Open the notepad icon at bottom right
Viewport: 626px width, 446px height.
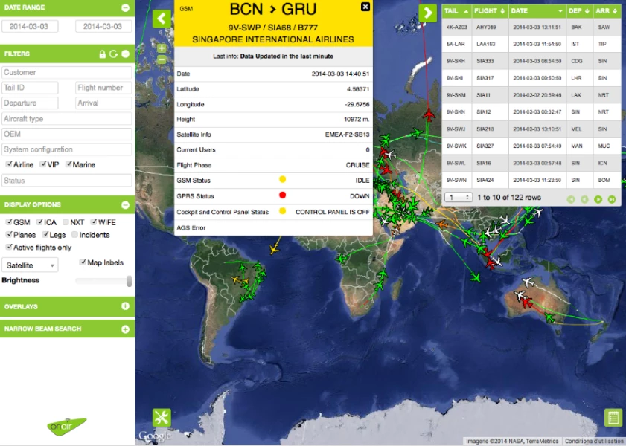613,418
